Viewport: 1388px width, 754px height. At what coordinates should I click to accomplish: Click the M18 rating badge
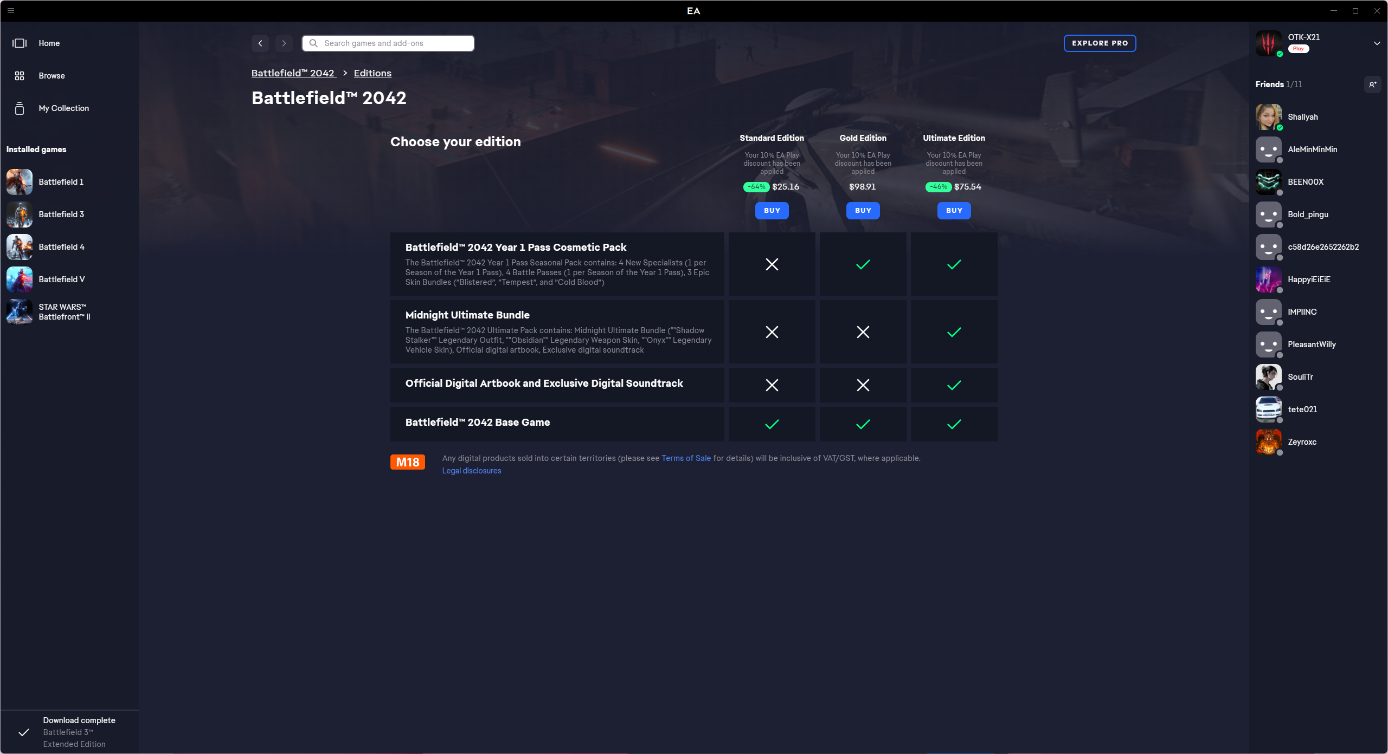408,462
